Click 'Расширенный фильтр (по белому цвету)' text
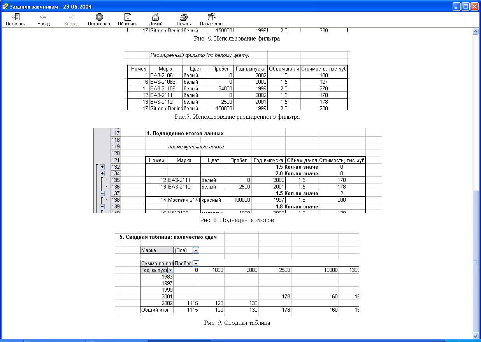The width and height of the screenshot is (481, 342). [x=200, y=55]
